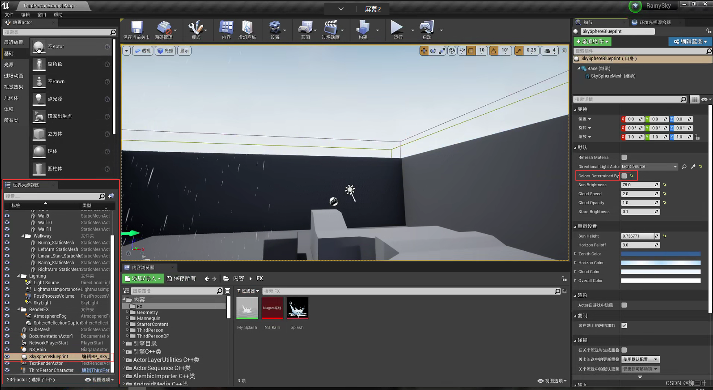Open the 帮助 menu

[58, 15]
